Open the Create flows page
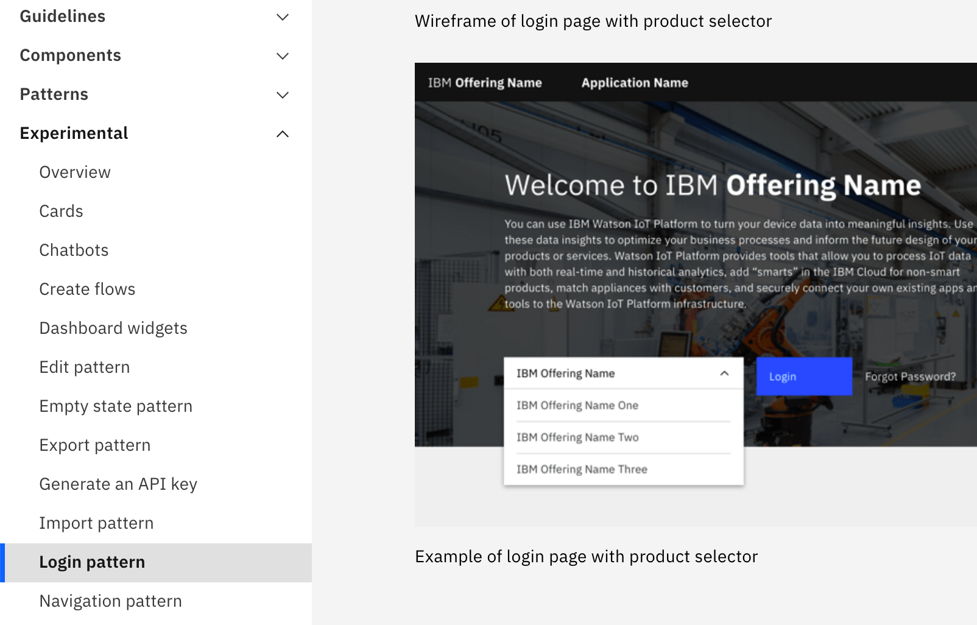Viewport: 977px width, 625px height. 87,289
